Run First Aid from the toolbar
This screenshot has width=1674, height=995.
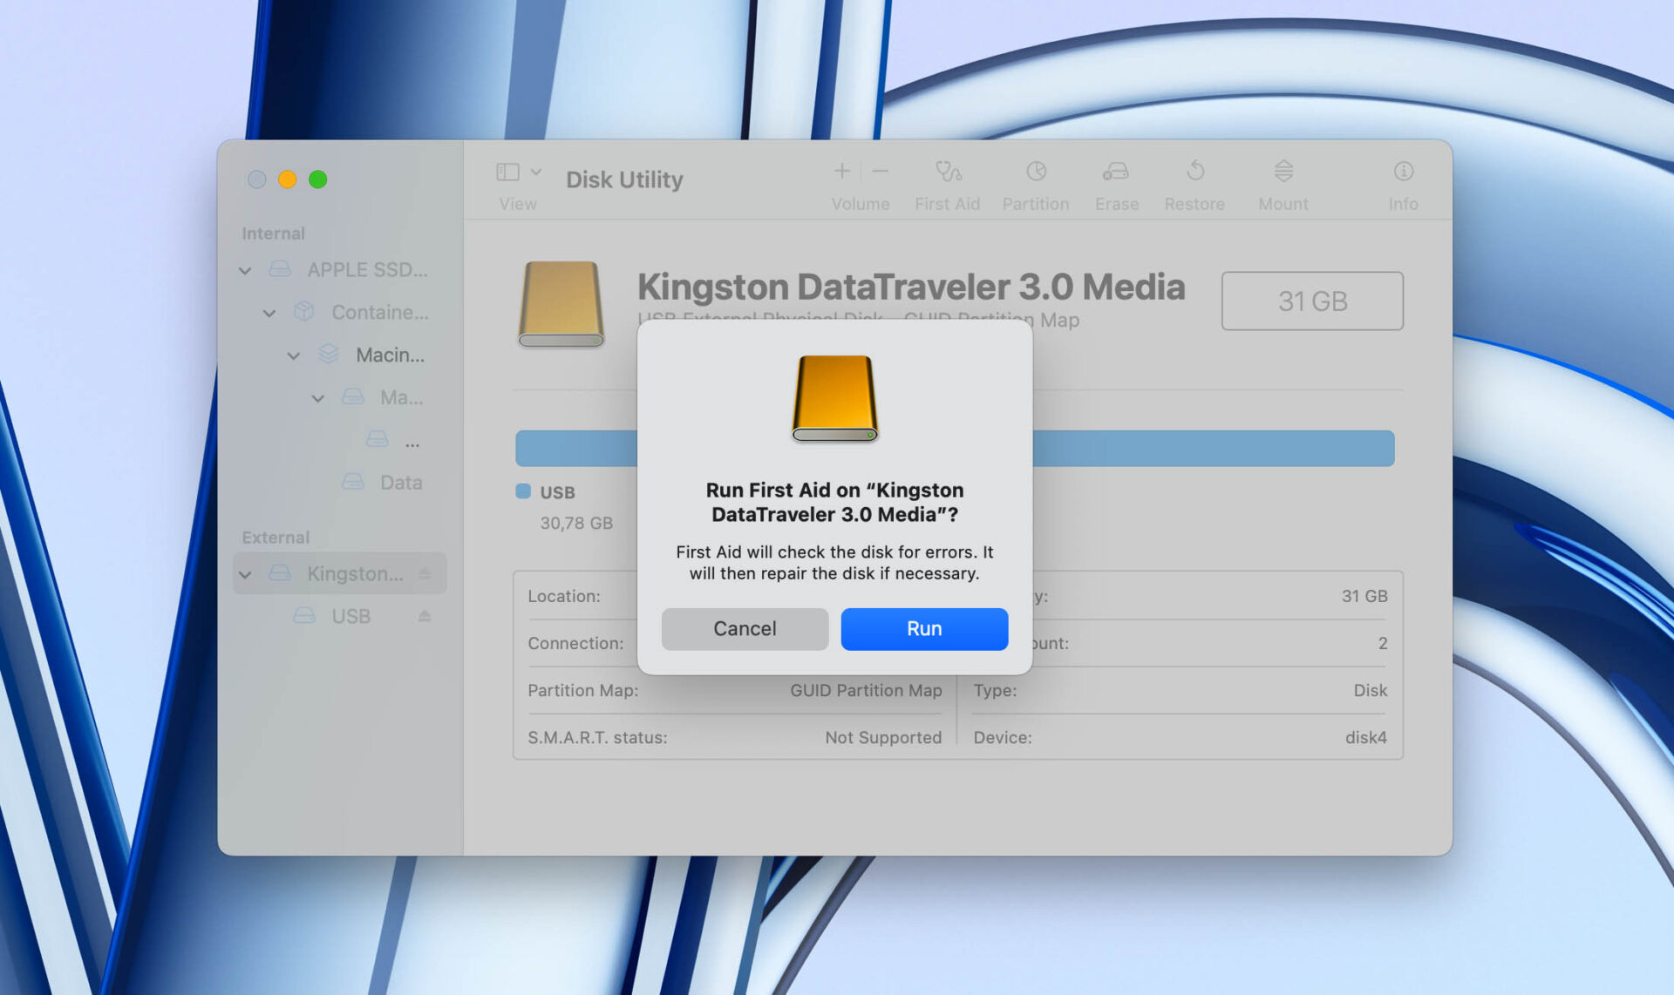[x=947, y=179]
